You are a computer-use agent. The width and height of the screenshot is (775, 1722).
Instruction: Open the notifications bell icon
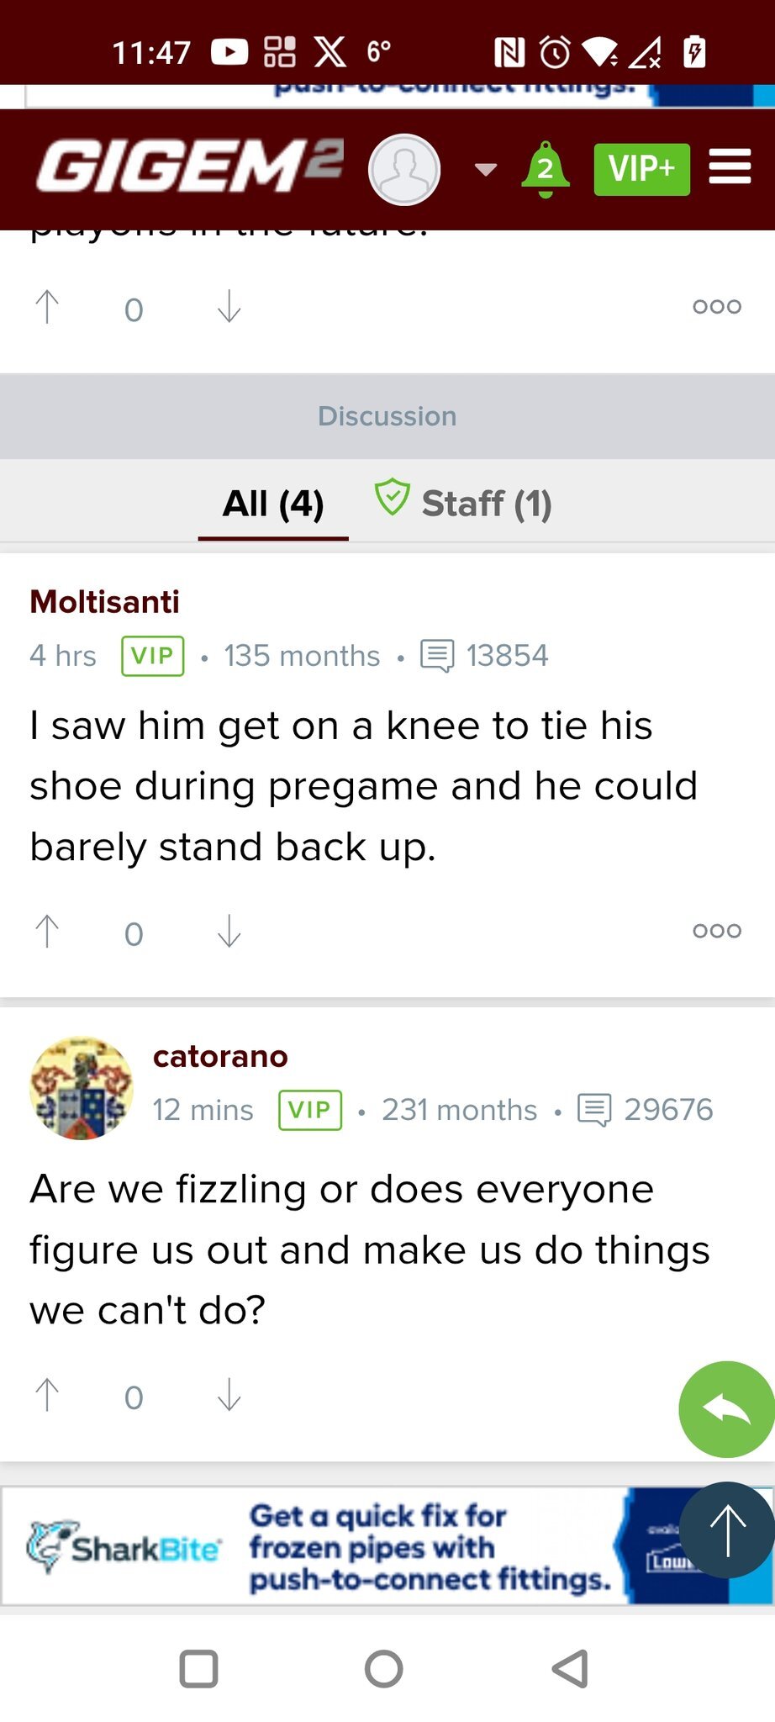pyautogui.click(x=546, y=169)
